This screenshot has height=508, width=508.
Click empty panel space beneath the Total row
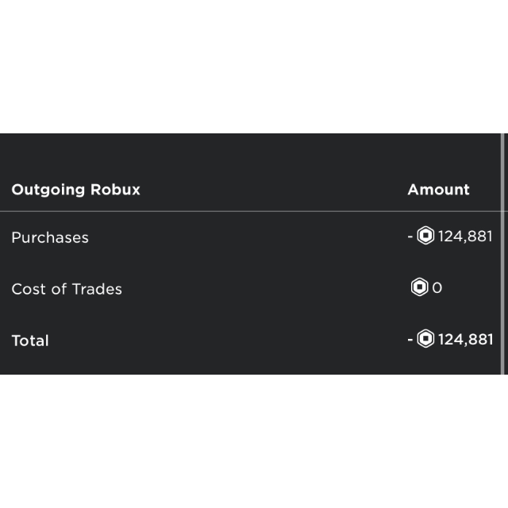[x=238, y=364]
